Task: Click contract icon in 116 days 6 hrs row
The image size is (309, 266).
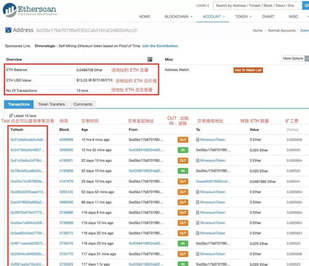Action: coord(198,212)
